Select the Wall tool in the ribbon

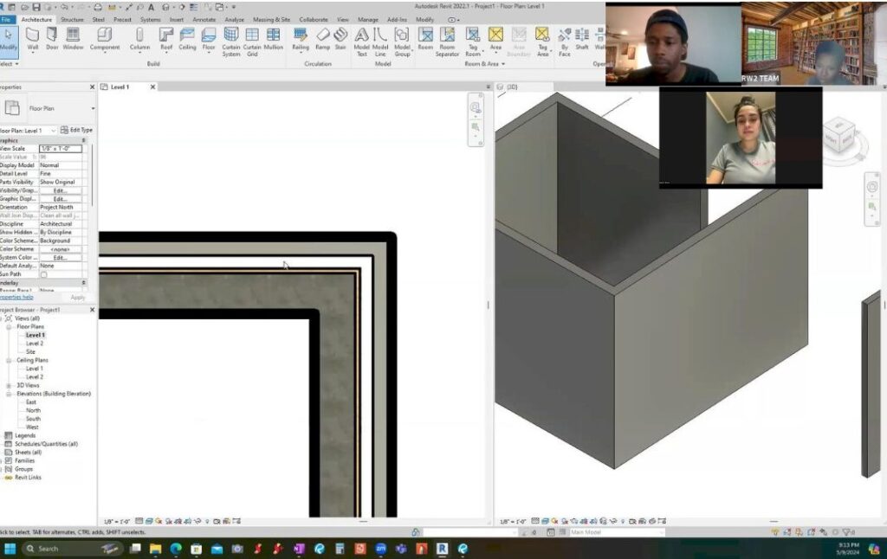tap(32, 38)
